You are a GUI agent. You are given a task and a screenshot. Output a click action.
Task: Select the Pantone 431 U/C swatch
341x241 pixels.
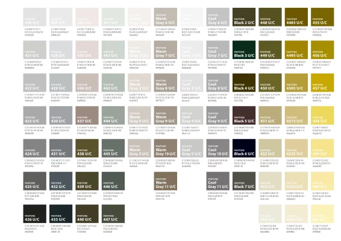61,148
